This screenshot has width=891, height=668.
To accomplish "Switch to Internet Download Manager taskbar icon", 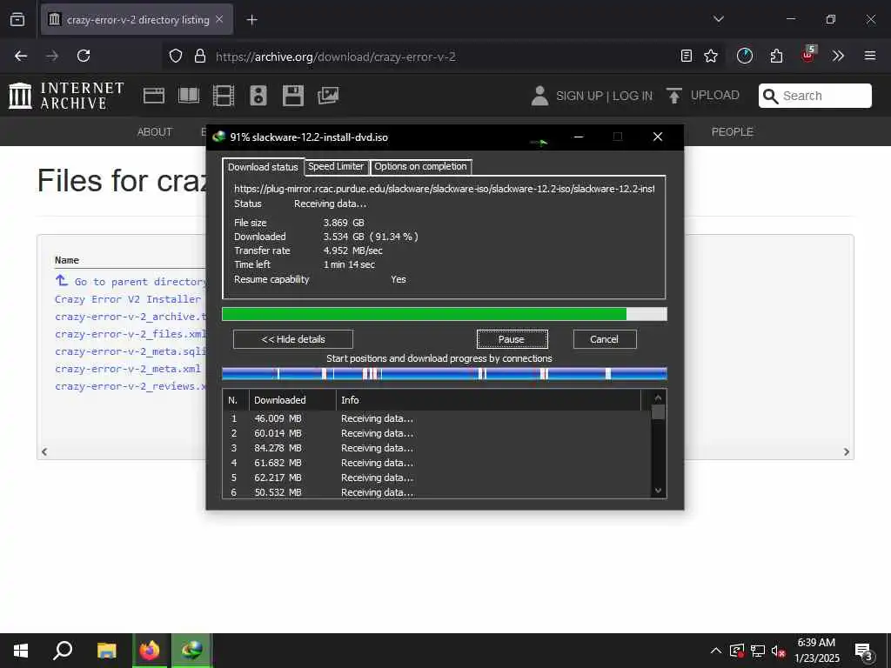I will pos(191,651).
